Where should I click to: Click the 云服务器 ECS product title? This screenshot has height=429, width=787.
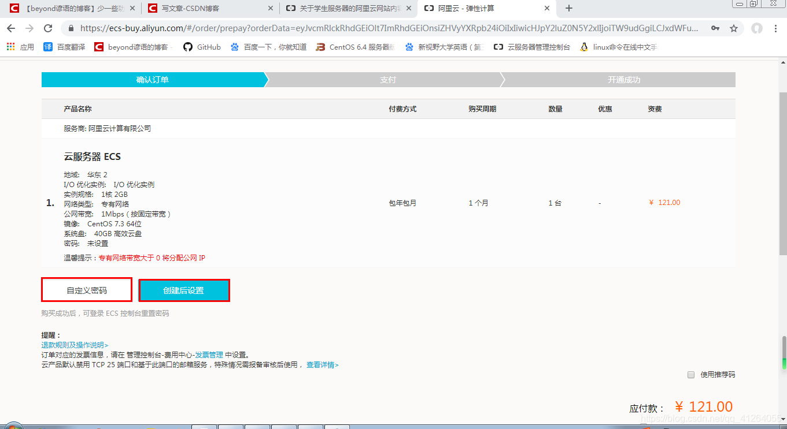(92, 156)
